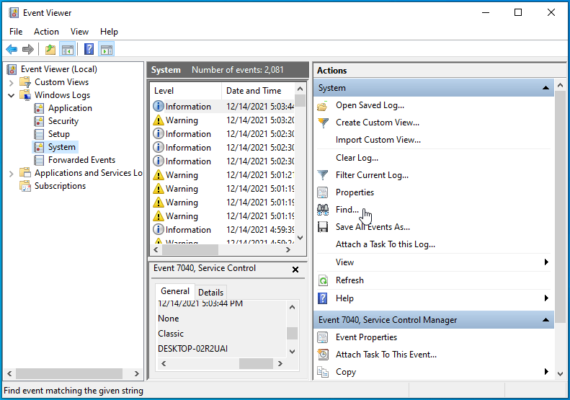Open the File menu

(x=16, y=32)
